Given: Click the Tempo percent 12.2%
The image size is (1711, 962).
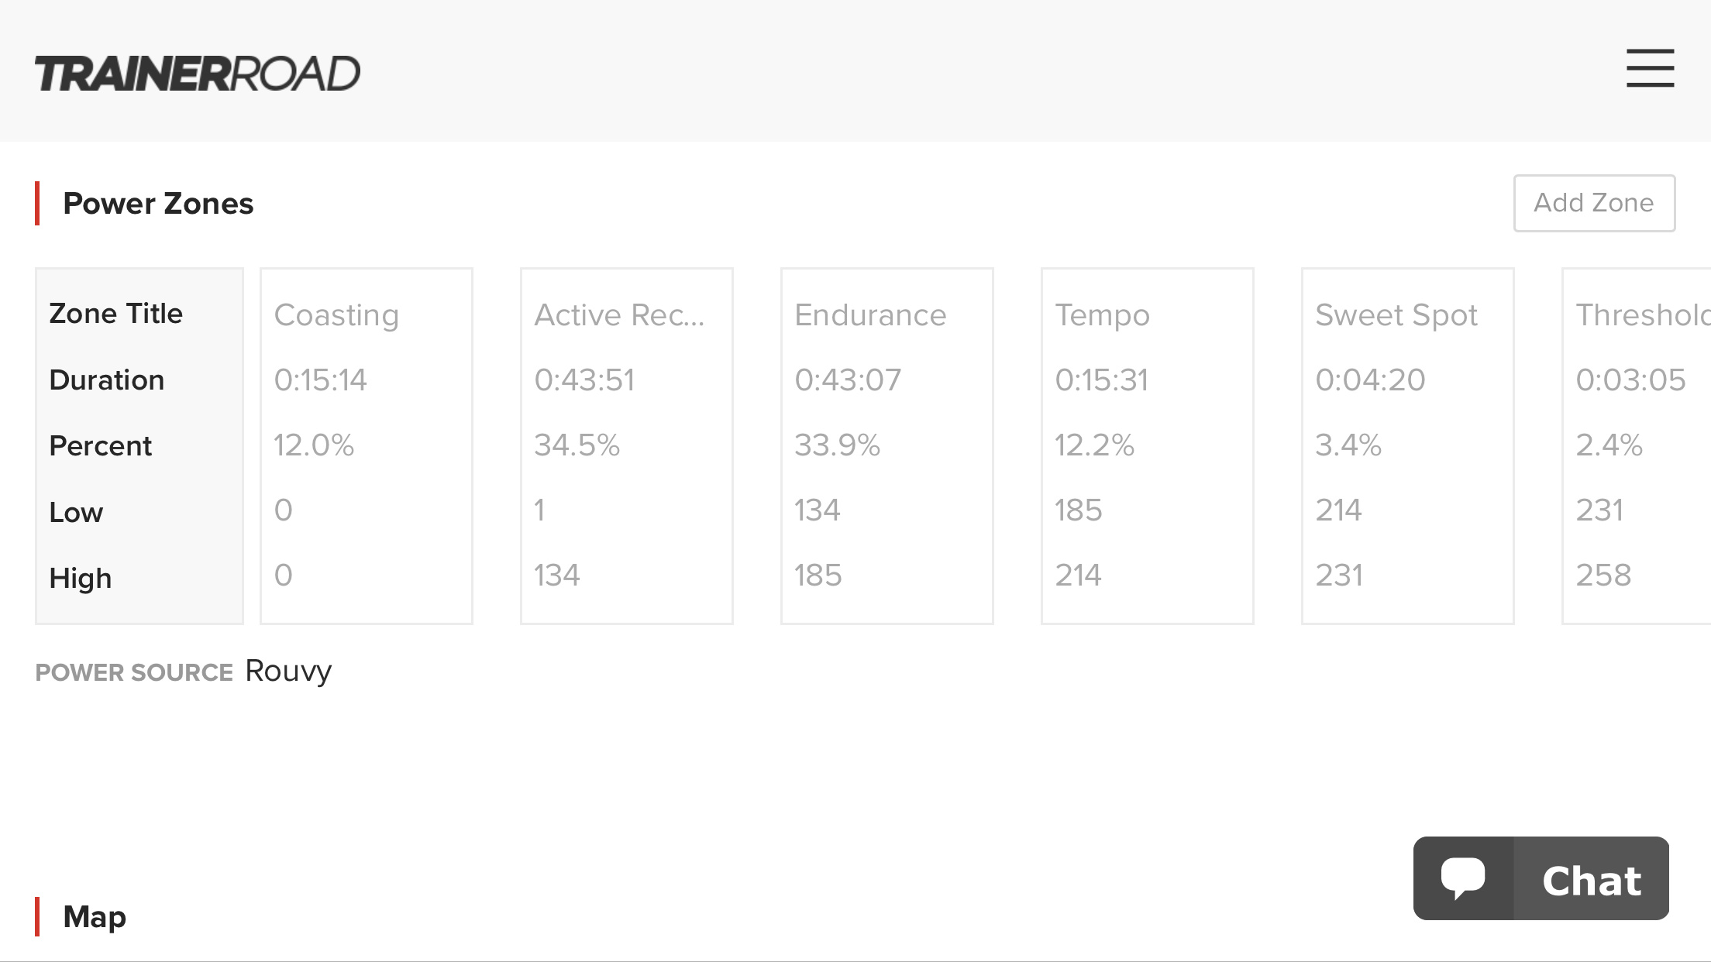Looking at the screenshot, I should 1094,445.
